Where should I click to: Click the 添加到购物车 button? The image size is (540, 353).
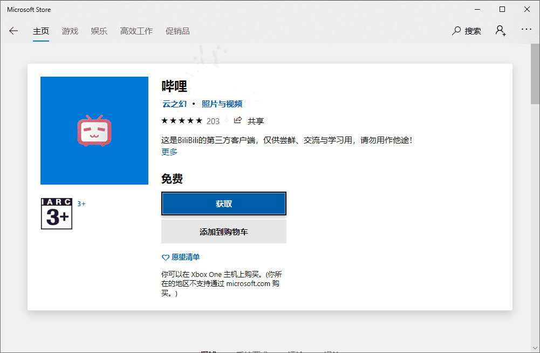[x=223, y=232]
